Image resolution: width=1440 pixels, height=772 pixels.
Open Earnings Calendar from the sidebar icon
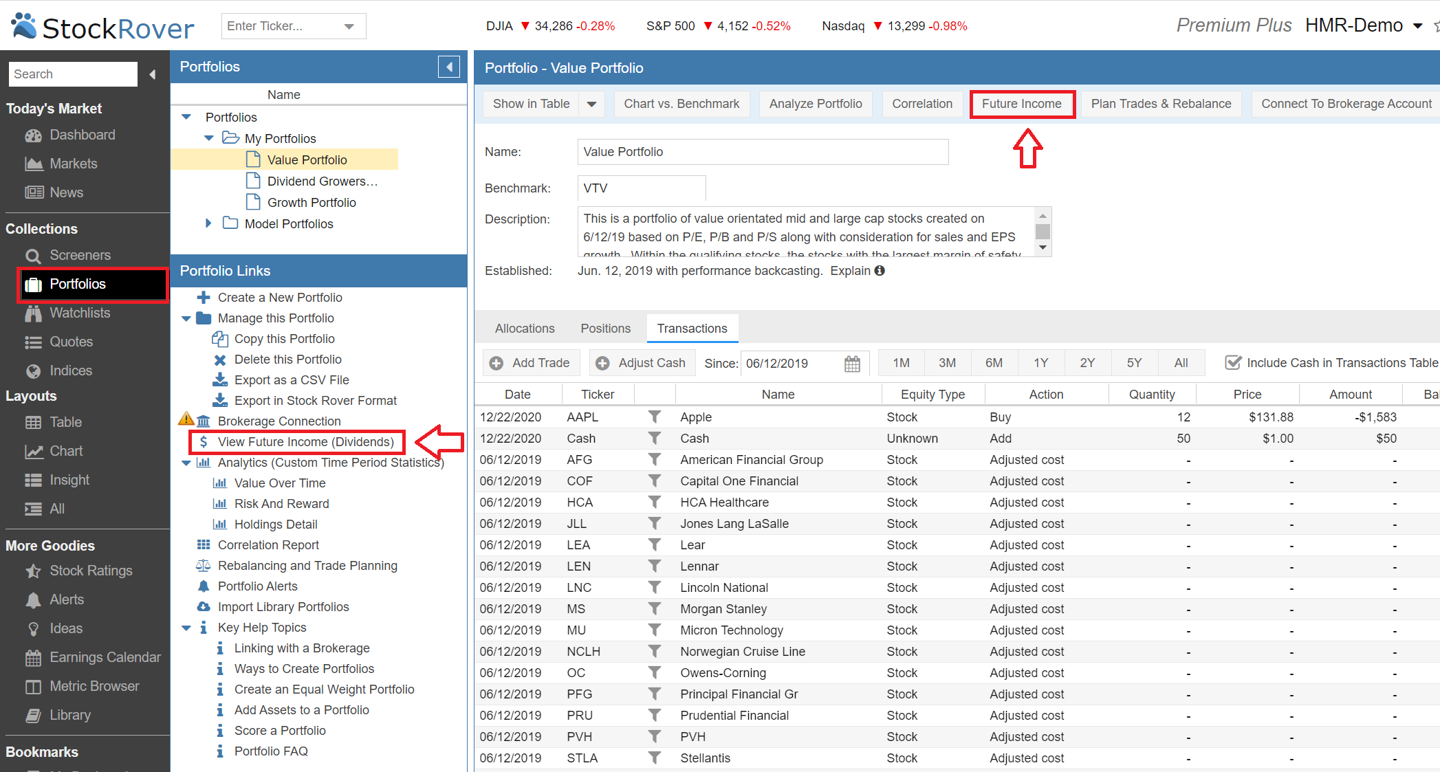pos(33,658)
